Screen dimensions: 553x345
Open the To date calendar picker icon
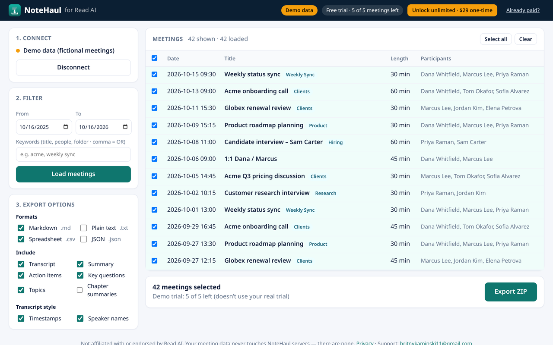(125, 127)
